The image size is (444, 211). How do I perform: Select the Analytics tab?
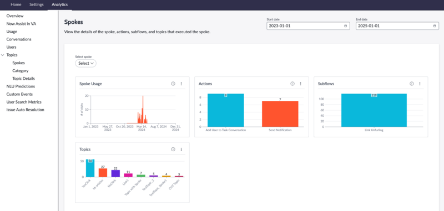[60, 4]
